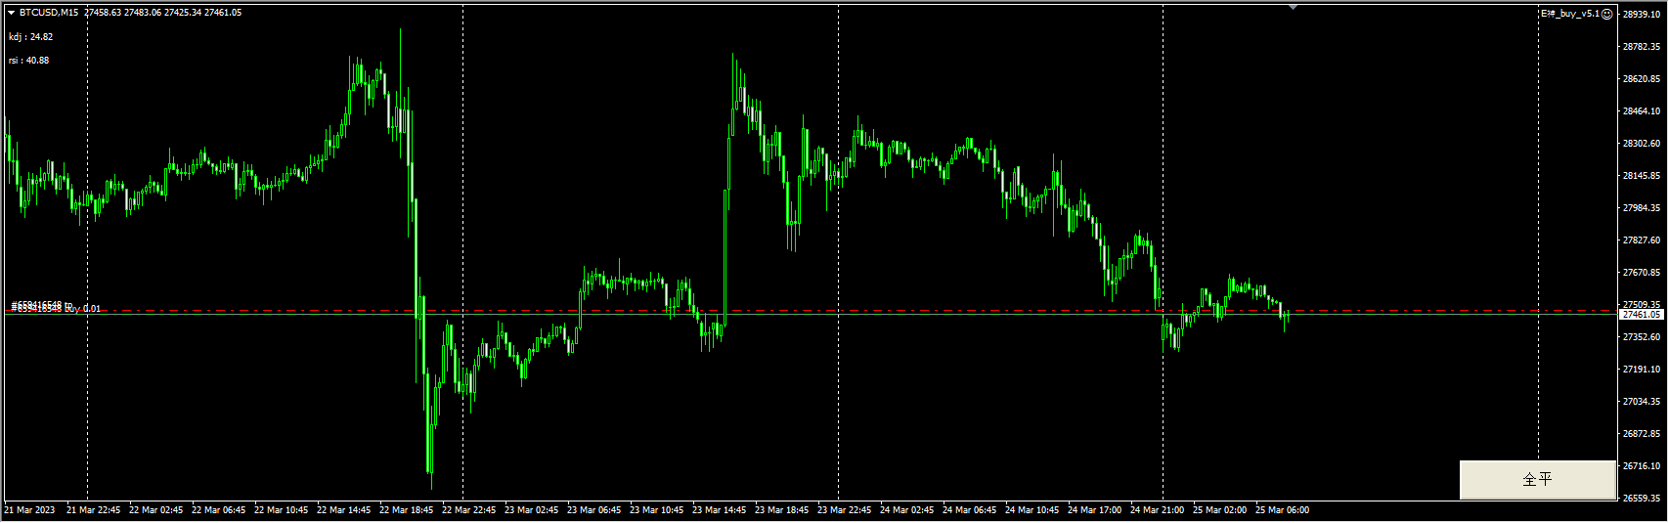This screenshot has width=1669, height=523.
Task: Click the "23 Mar 22:45" time axis label
Action: point(845,510)
